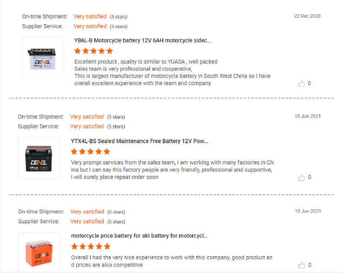
Task: Click the third review's Supplier Service 'Very satisfied'
Action: coord(87,221)
